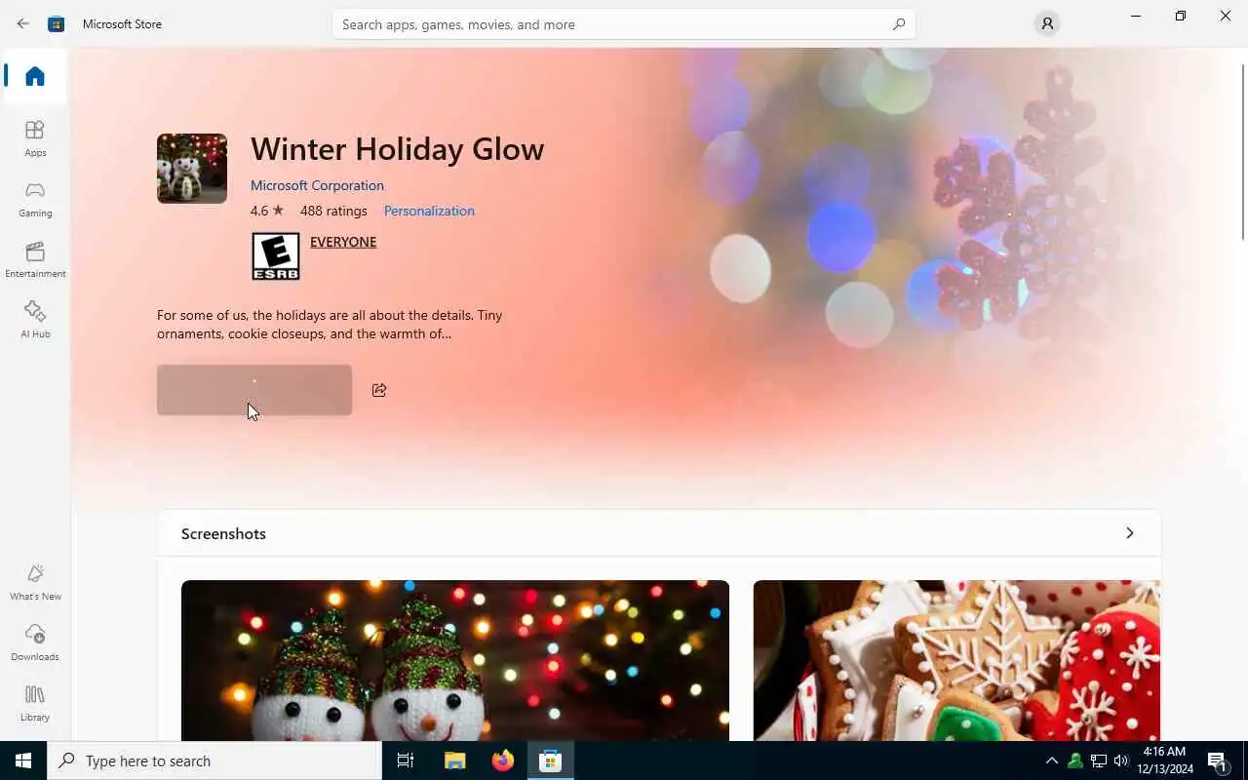Open the Microsoft Corporation publisher link
The image size is (1248, 780).
[x=317, y=185]
